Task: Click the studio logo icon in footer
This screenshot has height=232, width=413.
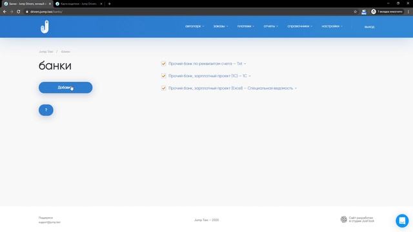Action: pos(344,219)
